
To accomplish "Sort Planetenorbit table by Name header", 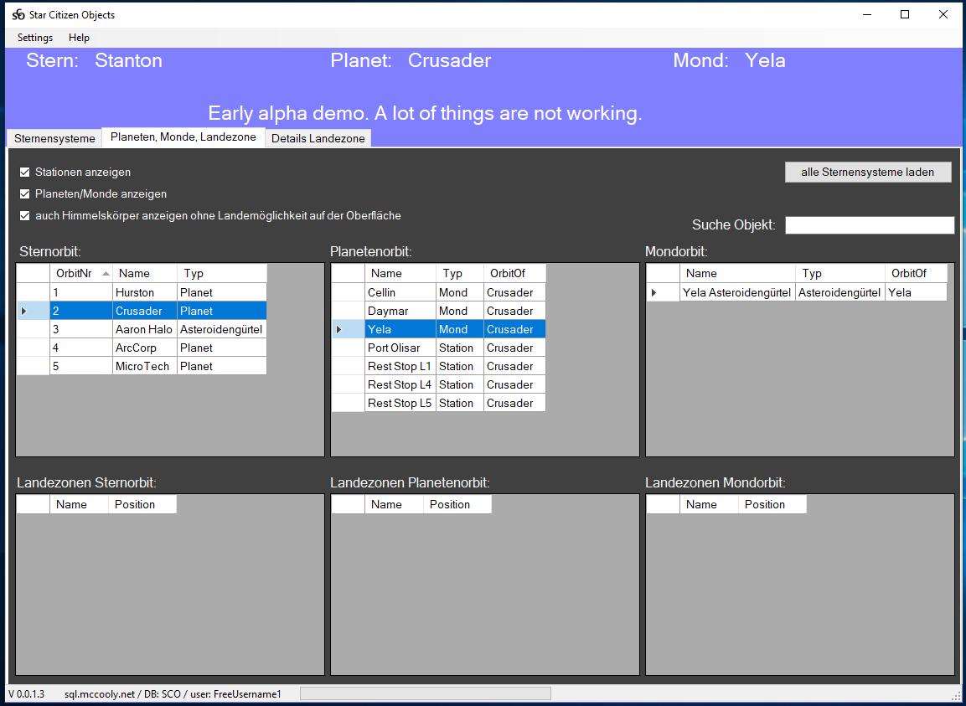I will [400, 274].
